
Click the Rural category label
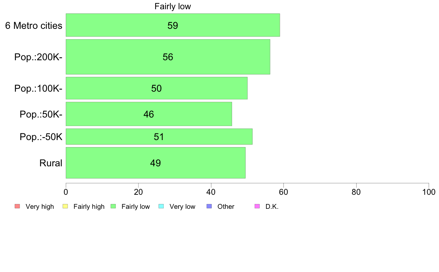(x=51, y=163)
